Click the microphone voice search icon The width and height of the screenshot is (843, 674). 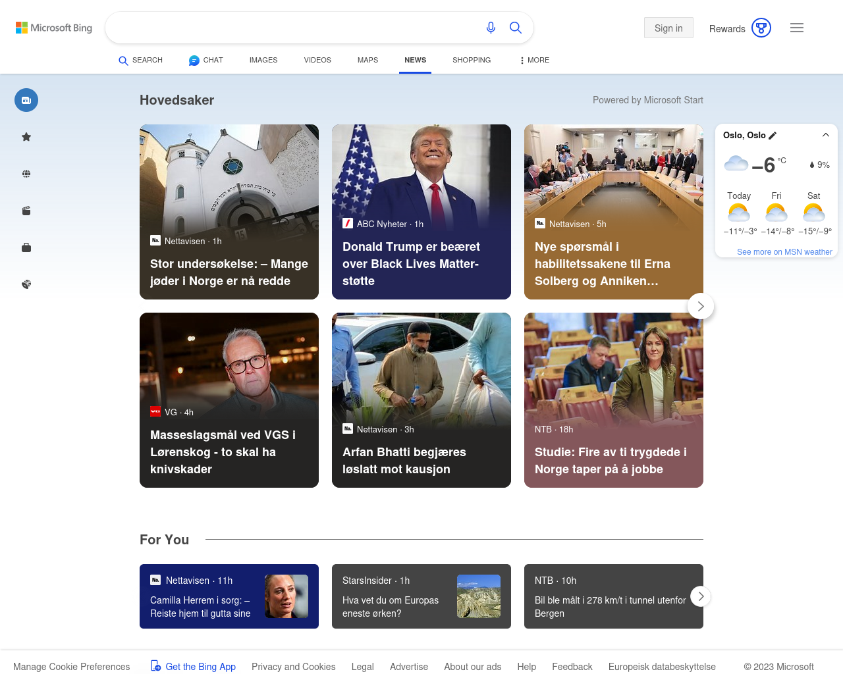coord(491,28)
